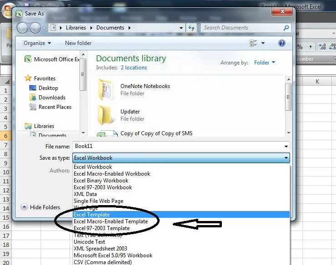
Task: Open Desktop under Favorites
Action: point(44,88)
